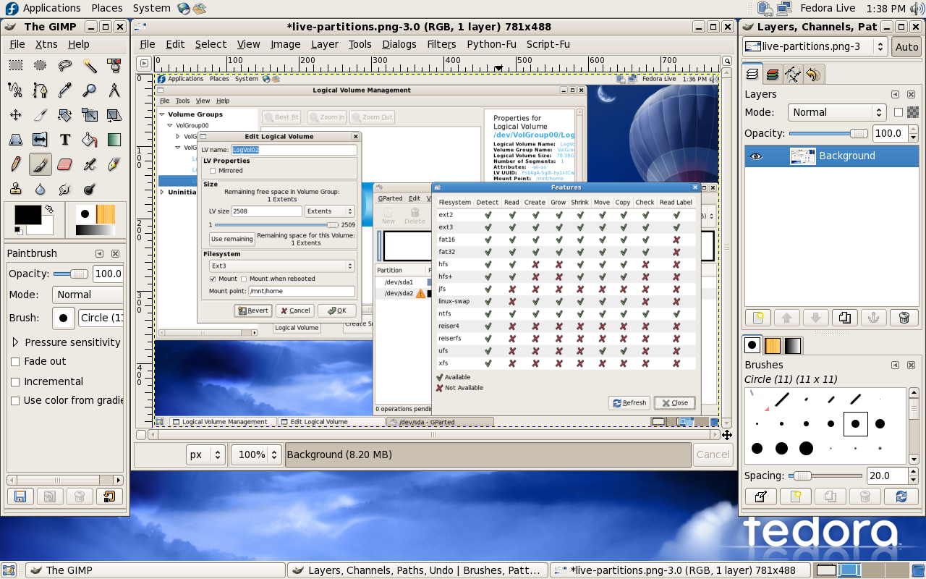Image resolution: width=926 pixels, height=579 pixels.
Task: Open the Brushes panel tab menu arrow
Action: [895, 365]
